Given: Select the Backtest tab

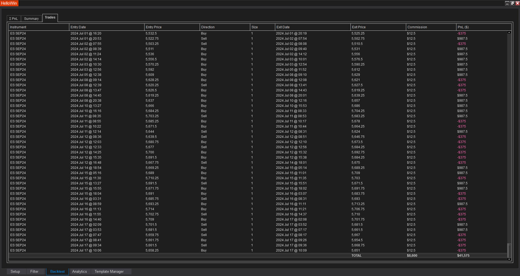Looking at the screenshot, I should [57, 272].
